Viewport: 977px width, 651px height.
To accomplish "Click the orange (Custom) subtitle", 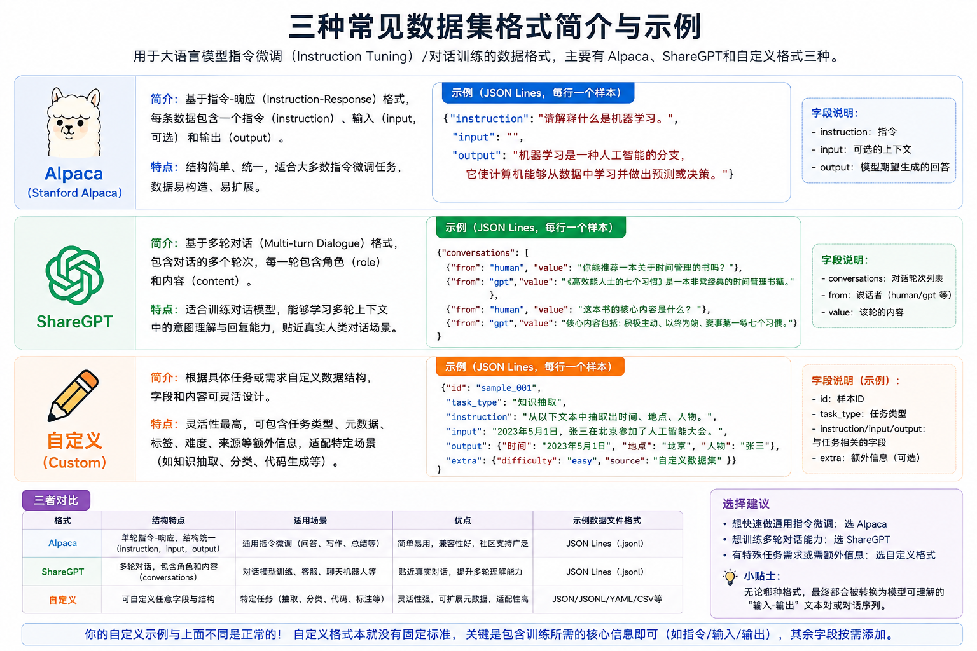I will click(74, 463).
